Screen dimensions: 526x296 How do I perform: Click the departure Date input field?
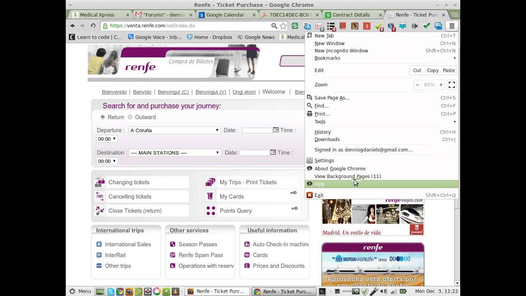point(257,130)
